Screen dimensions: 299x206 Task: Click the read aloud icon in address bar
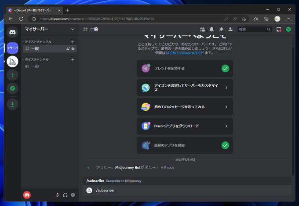click(x=235, y=19)
